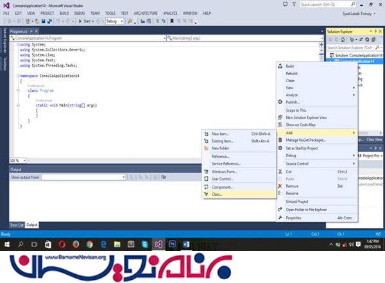Start debugging with the green Start button
Image resolution: width=385 pixels, height=283 pixels.
tap(84, 21)
